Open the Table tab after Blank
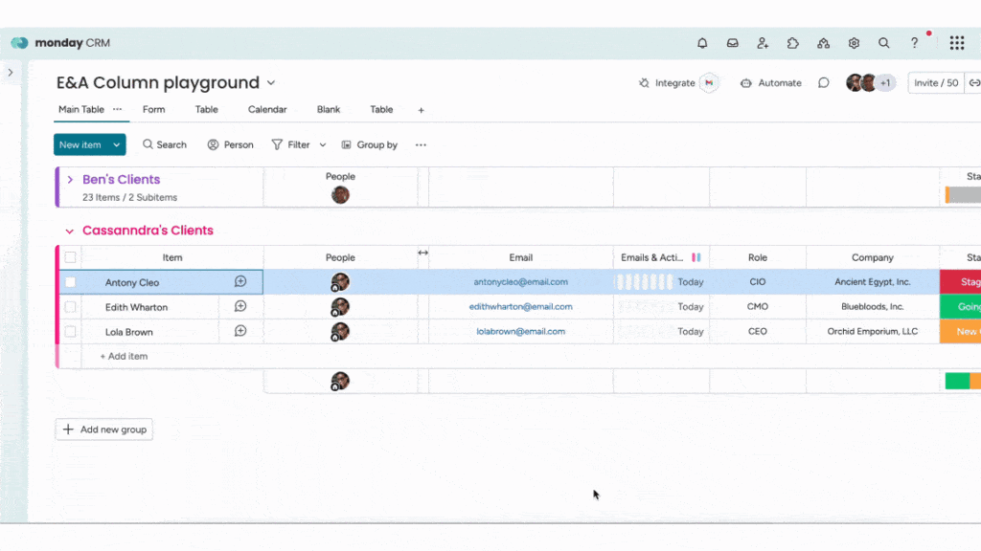 pyautogui.click(x=381, y=109)
